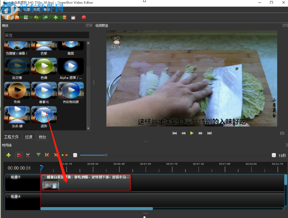Click the 轨道 5 track label
The width and height of the screenshot is (288, 218).
(16, 177)
